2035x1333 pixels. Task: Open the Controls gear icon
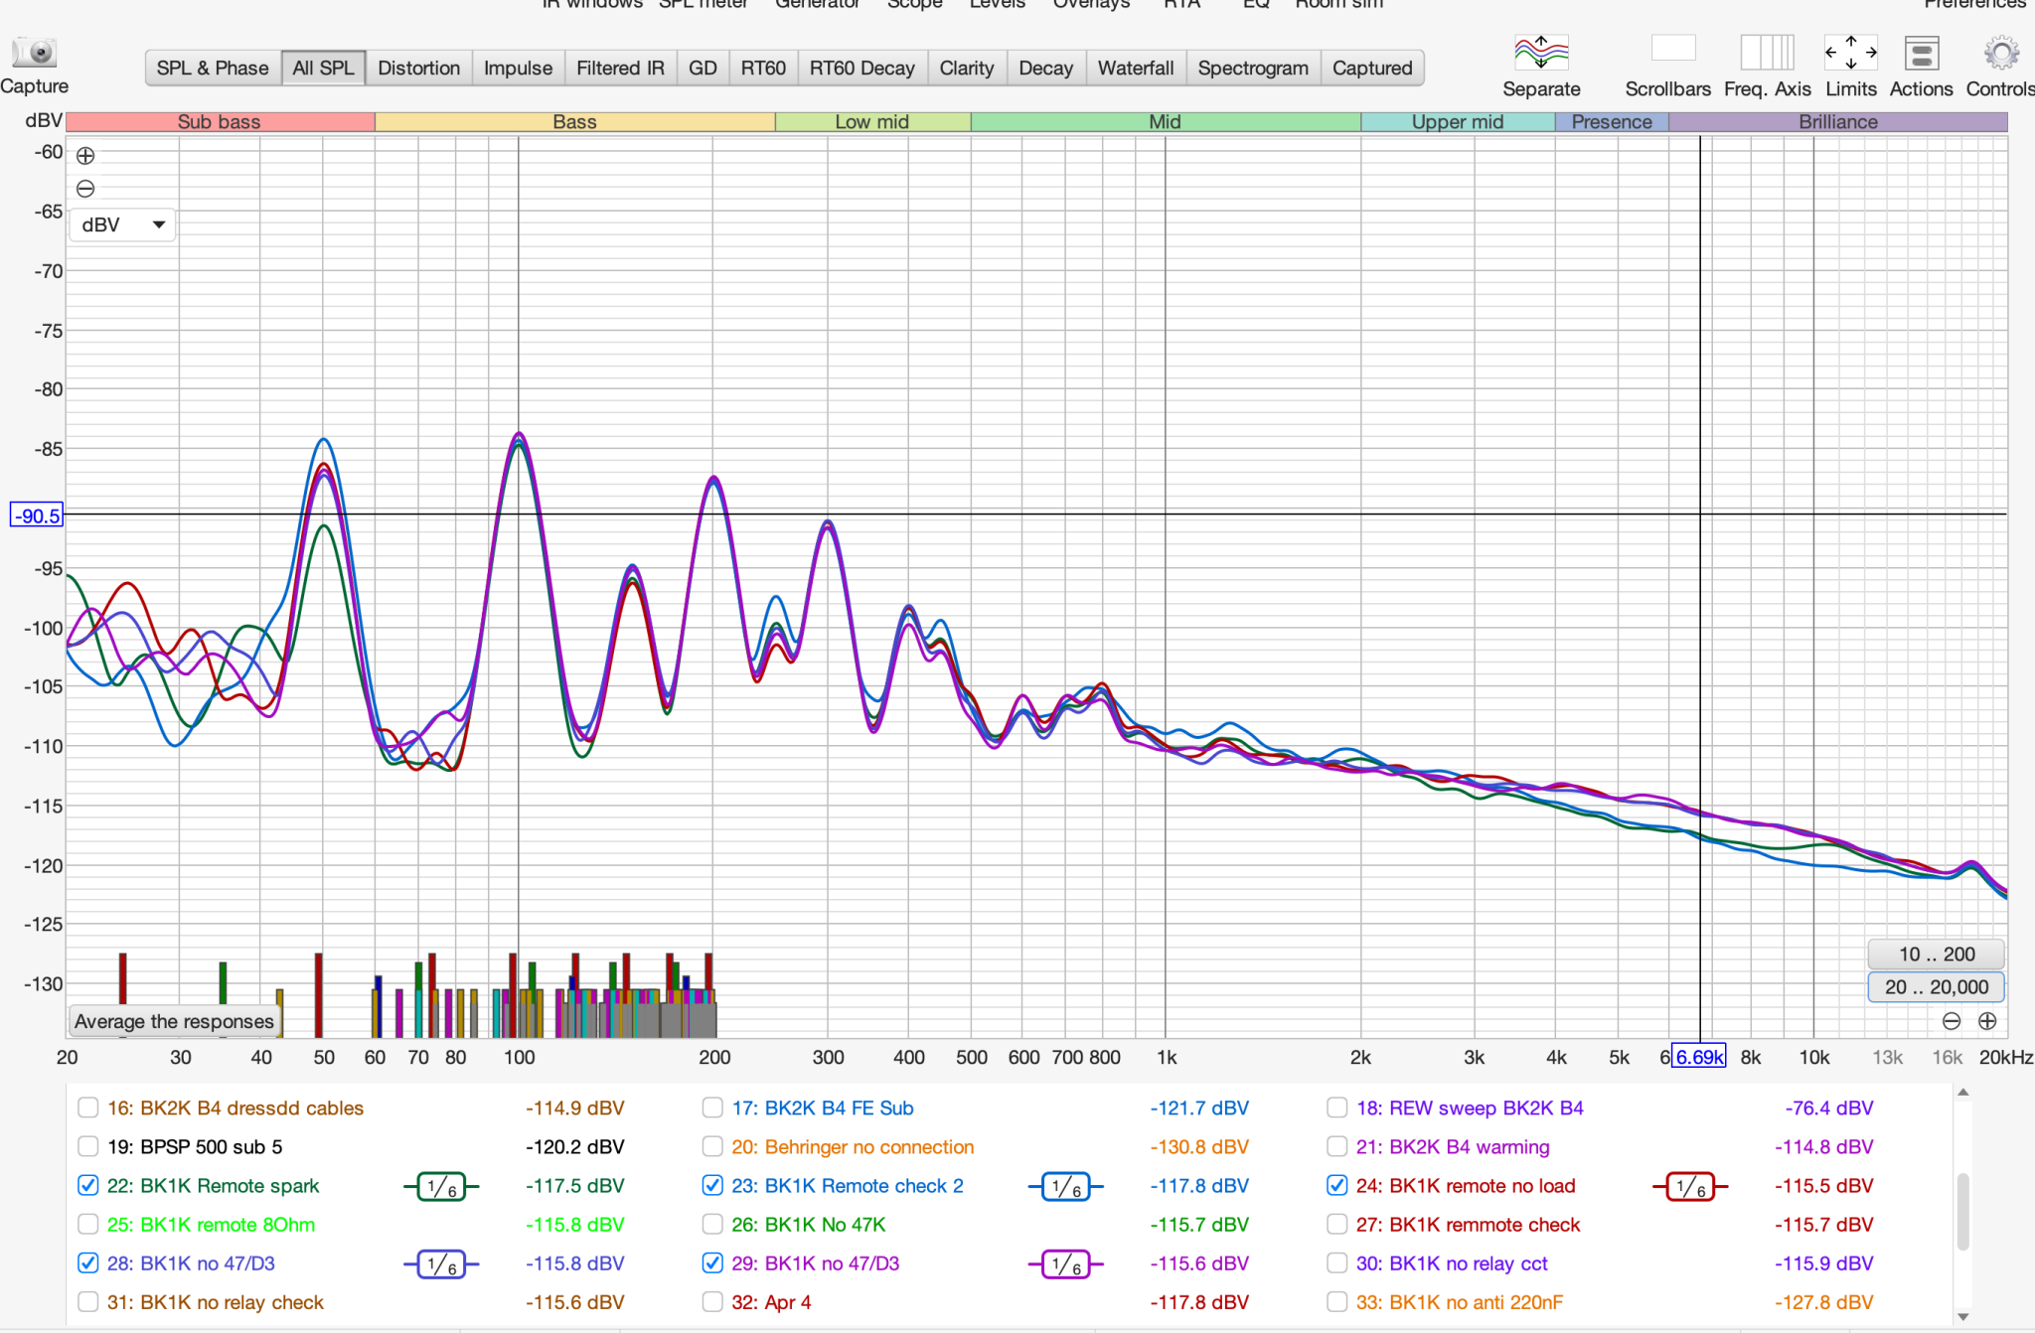coord(2001,53)
